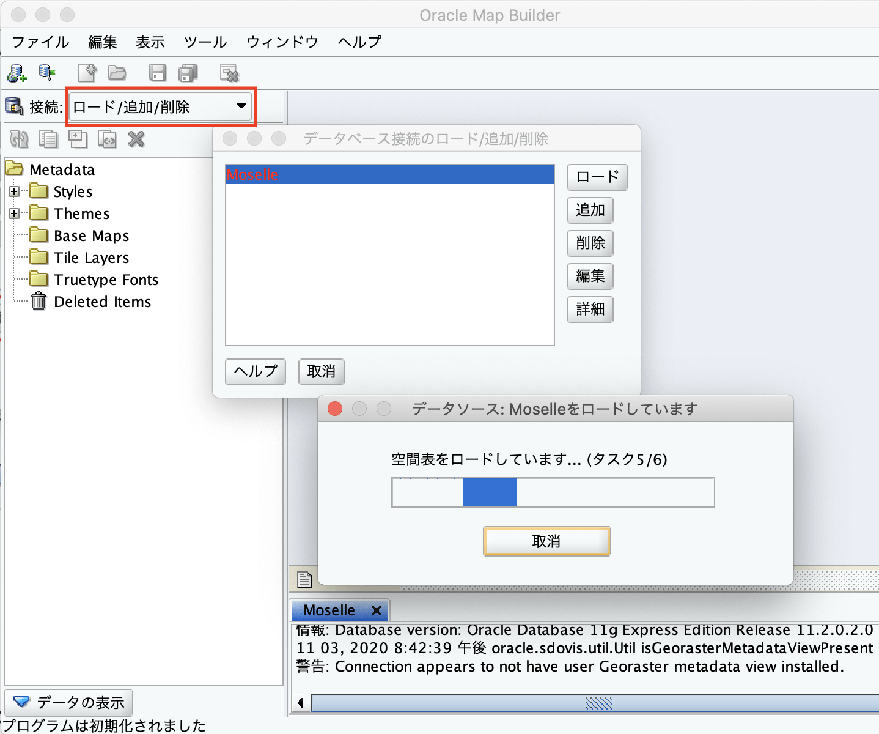Select the Truetype Fonts tree item

click(106, 280)
